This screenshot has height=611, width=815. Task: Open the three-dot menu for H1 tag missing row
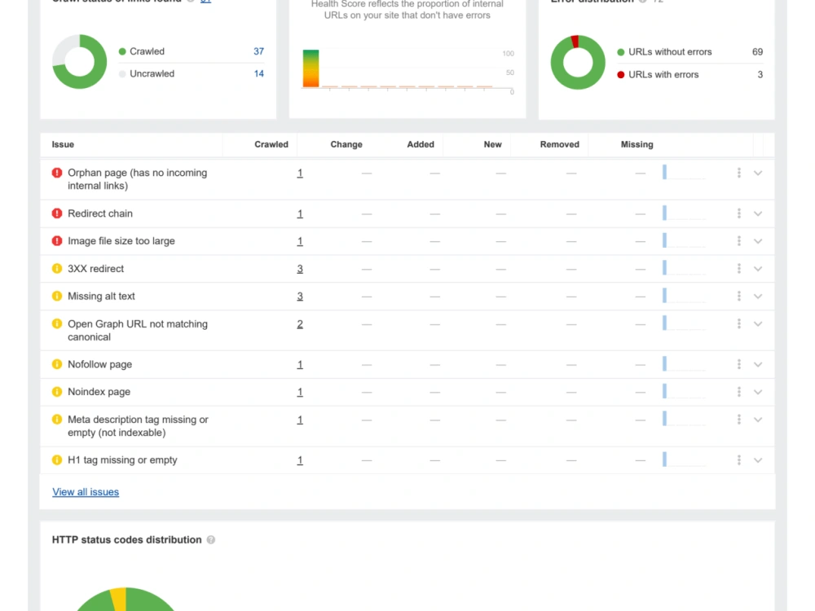738,459
